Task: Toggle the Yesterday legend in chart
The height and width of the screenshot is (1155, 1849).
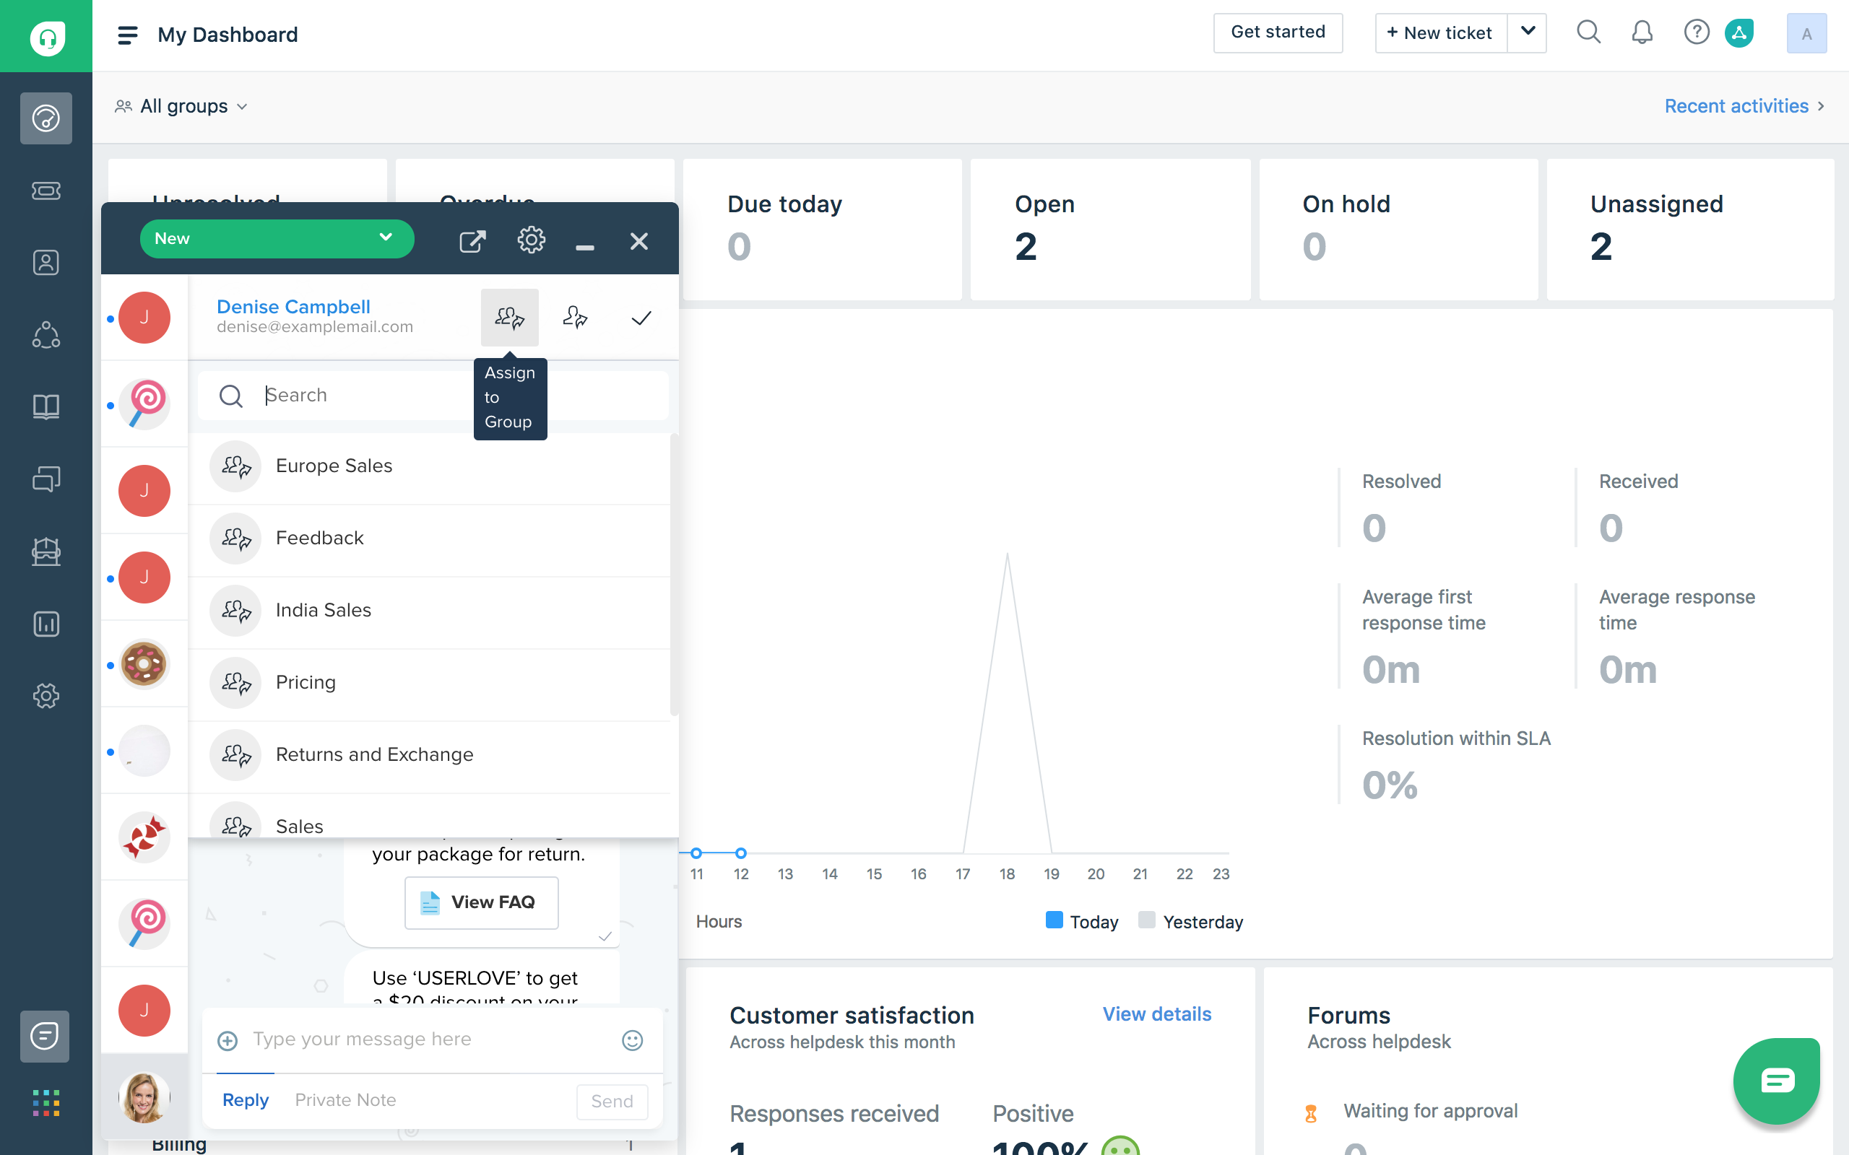Action: (x=1190, y=921)
